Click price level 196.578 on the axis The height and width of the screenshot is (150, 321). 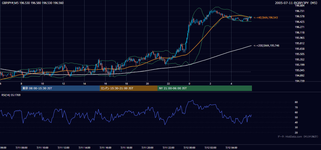tap(300, 16)
